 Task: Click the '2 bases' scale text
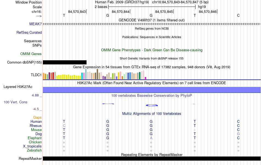tap(101, 7)
